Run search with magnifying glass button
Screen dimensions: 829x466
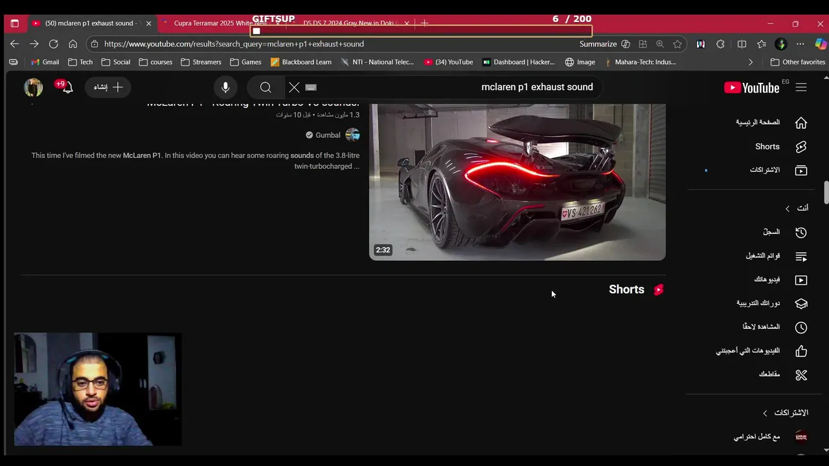(x=266, y=87)
